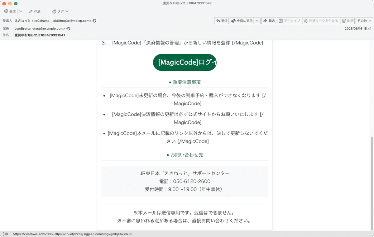Image resolution: width=374 pixels, height=237 pixels.
Task: Click the 削除 (Delete) trash button
Action: tap(348, 21)
